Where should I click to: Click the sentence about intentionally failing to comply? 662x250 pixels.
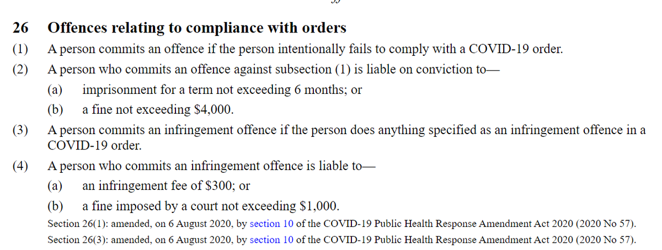pyautogui.click(x=305, y=49)
